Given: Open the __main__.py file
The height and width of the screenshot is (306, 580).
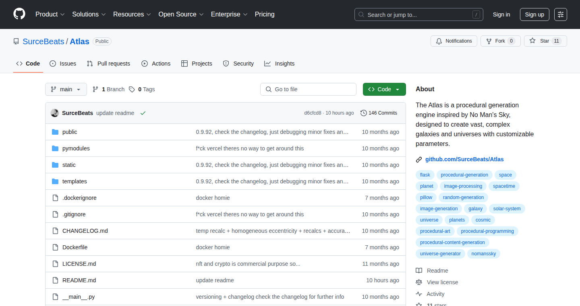Looking at the screenshot, I should tap(79, 297).
